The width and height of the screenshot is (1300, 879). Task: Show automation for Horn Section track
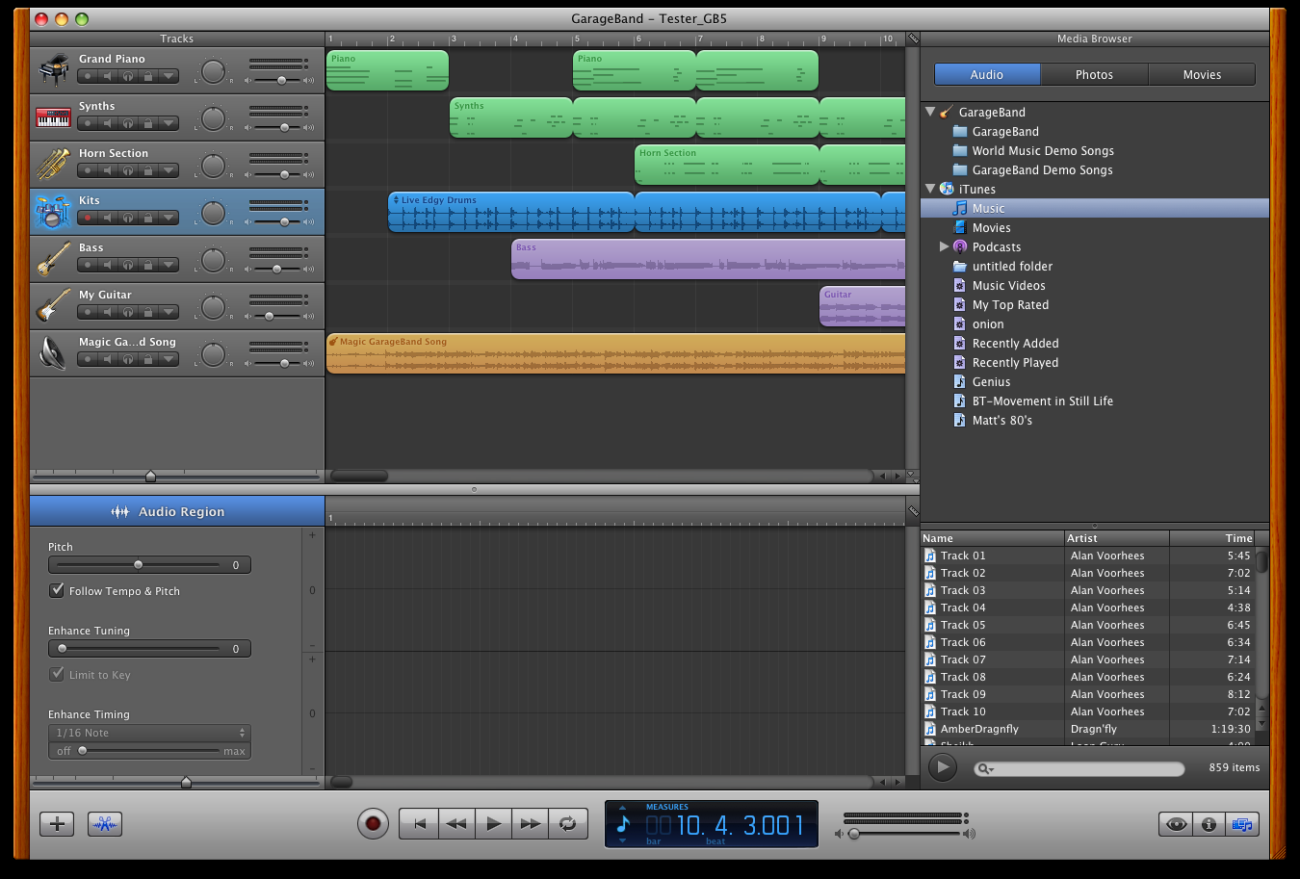pyautogui.click(x=169, y=170)
